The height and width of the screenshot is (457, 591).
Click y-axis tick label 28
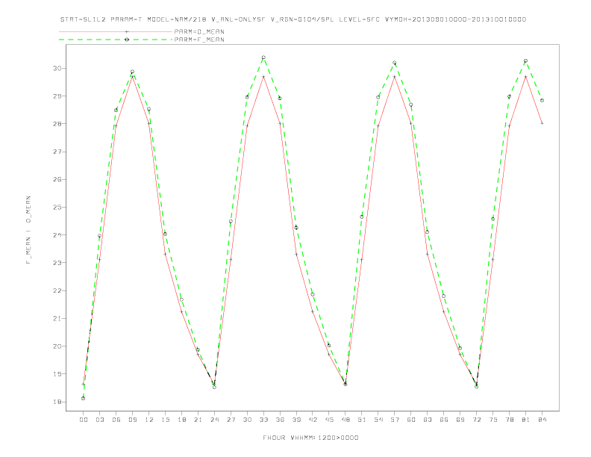click(57, 124)
